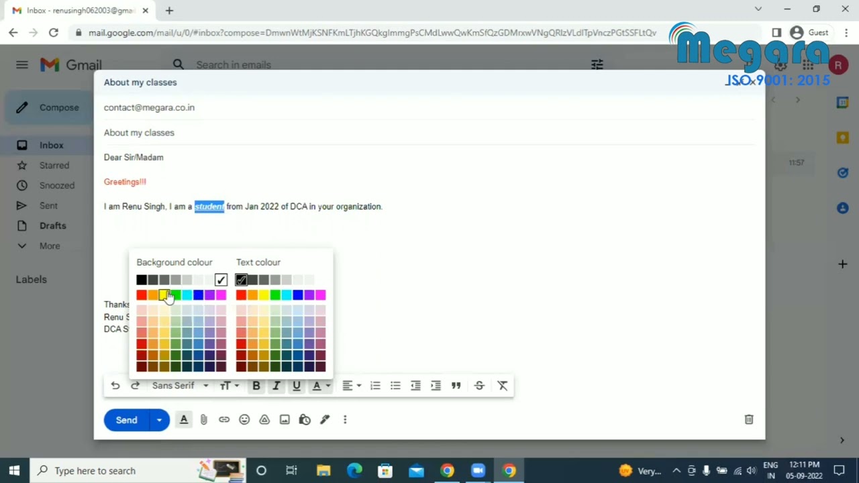
Task: Open the Guest profile button
Action: (x=810, y=32)
